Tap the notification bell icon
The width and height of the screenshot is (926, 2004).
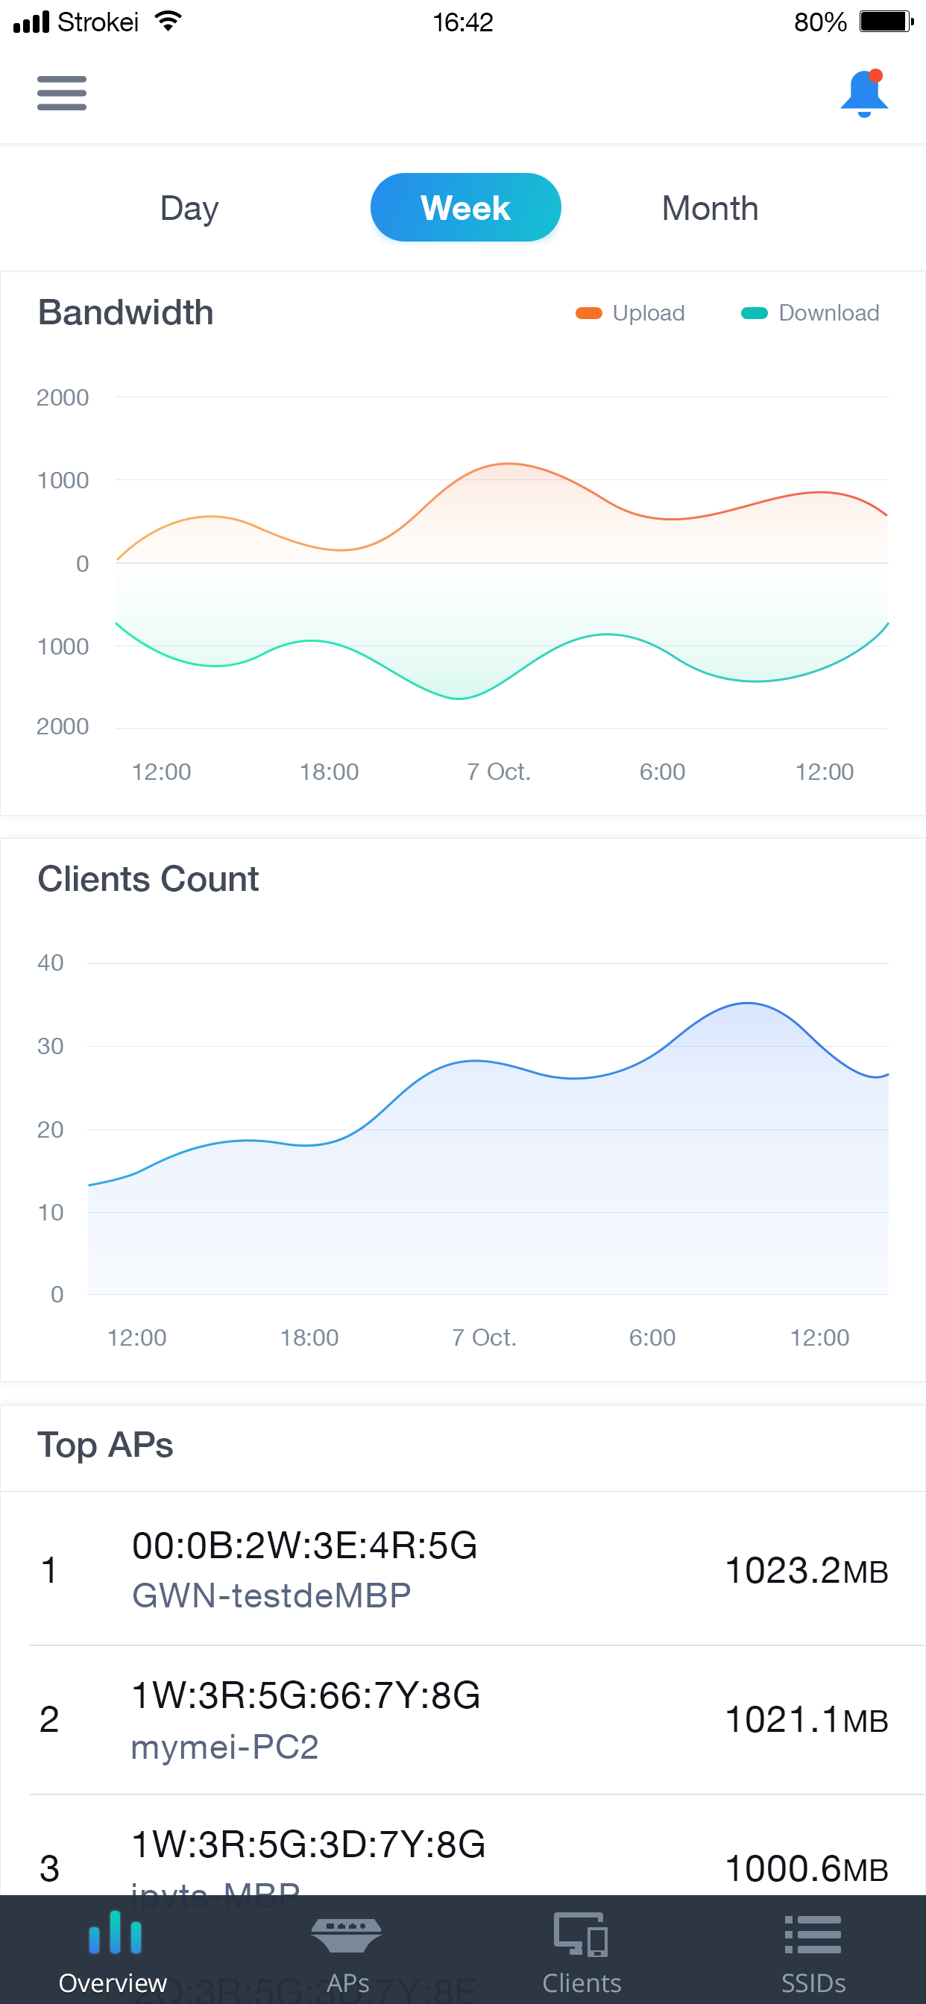coord(864,93)
